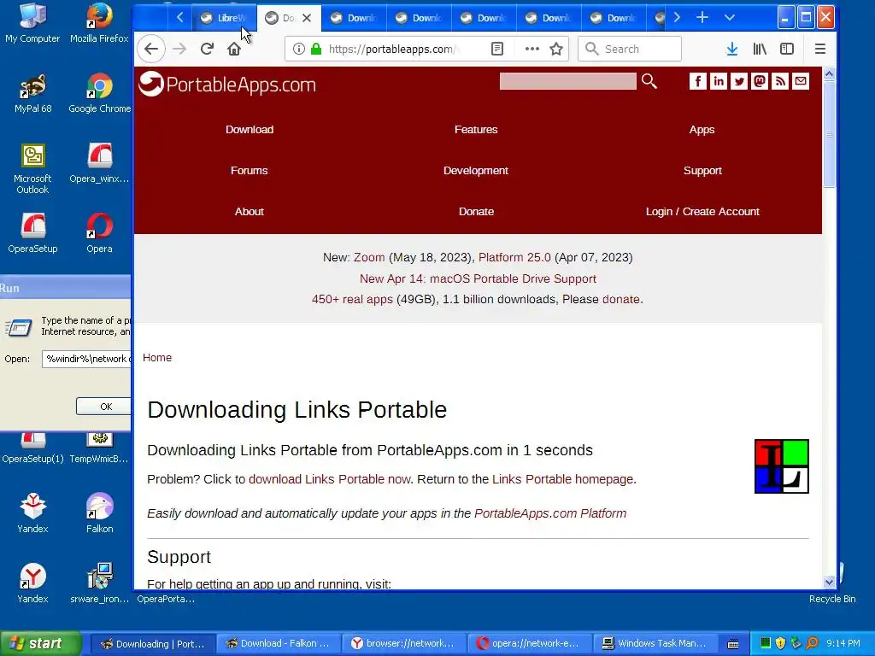This screenshot has width=875, height=656.
Task: Select the Mozilla Firefox desktop icon
Action: [99, 23]
